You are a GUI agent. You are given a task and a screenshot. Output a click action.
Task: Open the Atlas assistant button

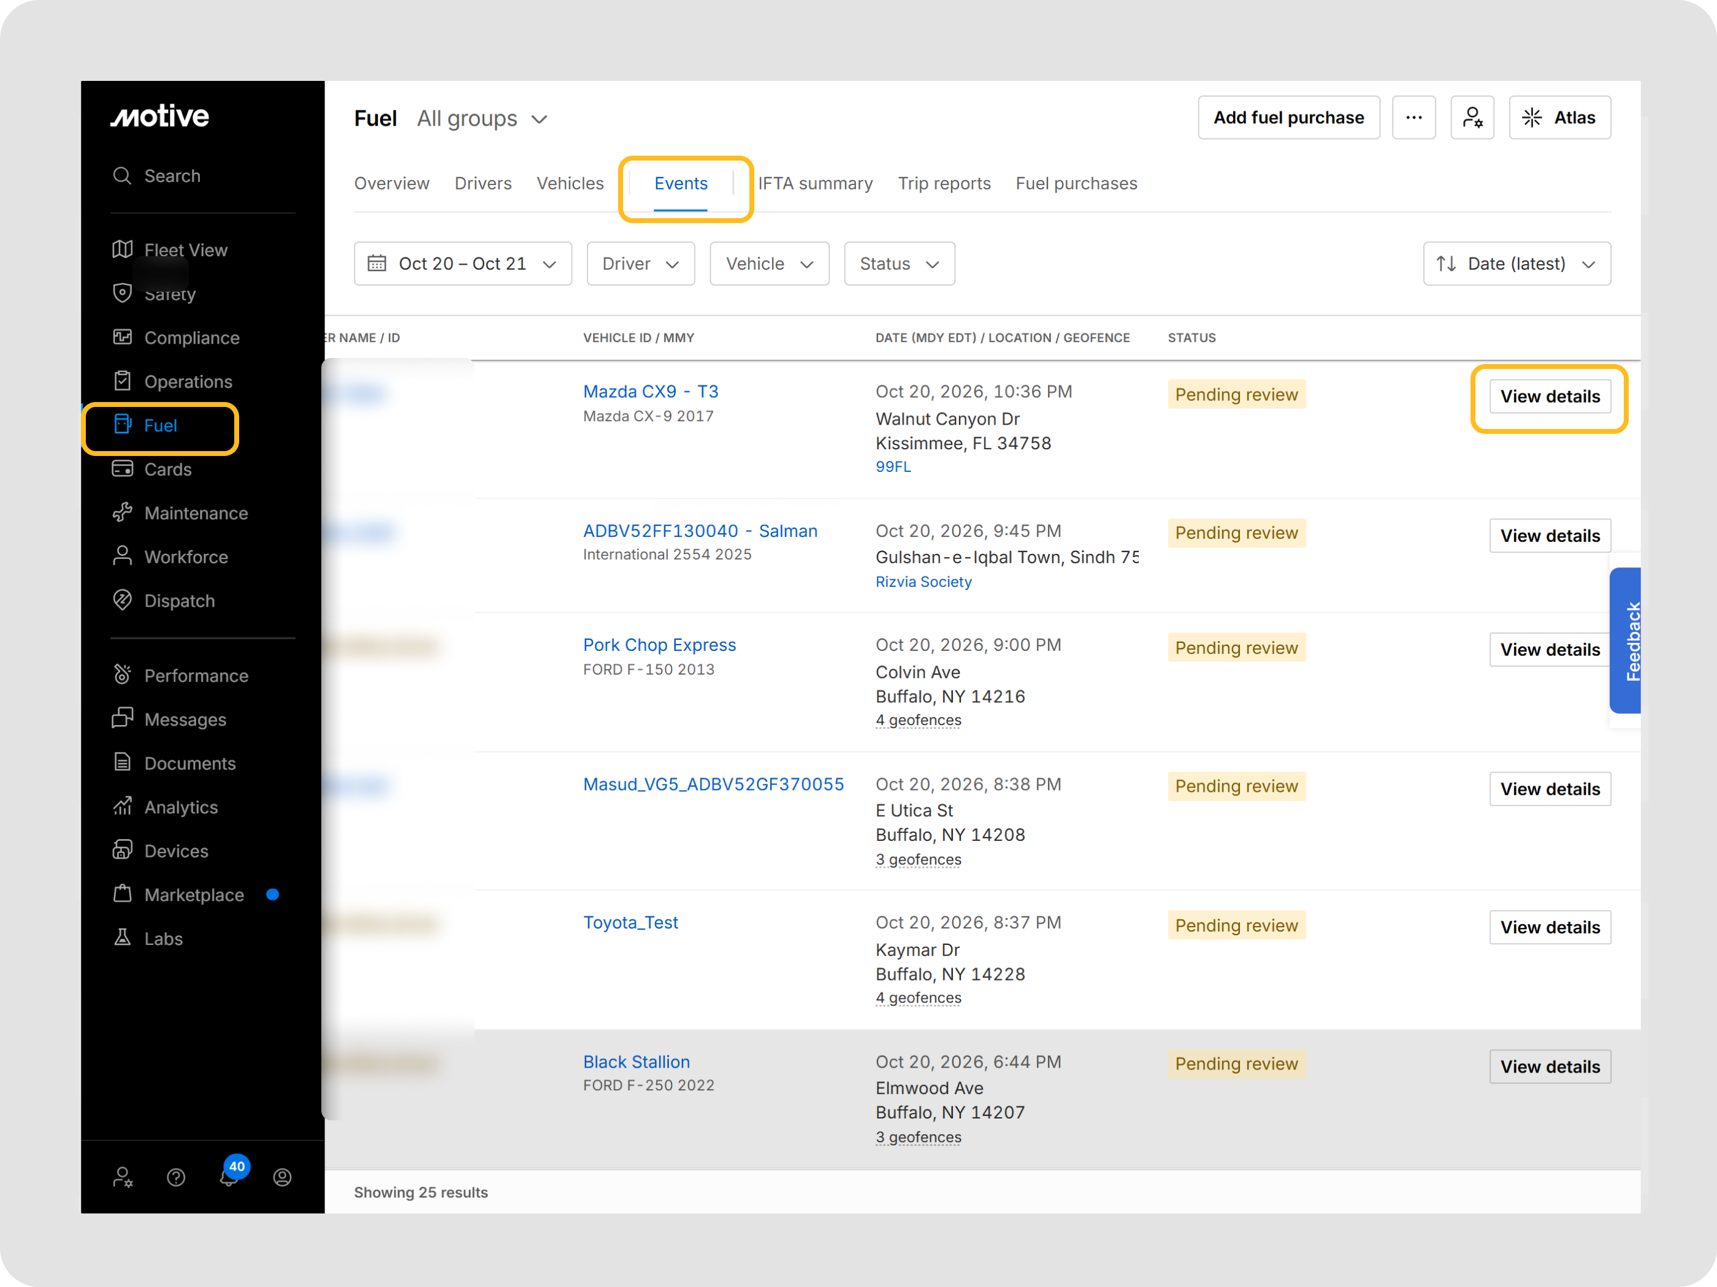[1559, 118]
